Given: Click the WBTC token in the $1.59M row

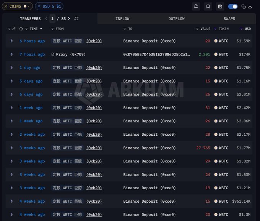Looking at the screenshot, I should pyautogui.click(x=224, y=41).
